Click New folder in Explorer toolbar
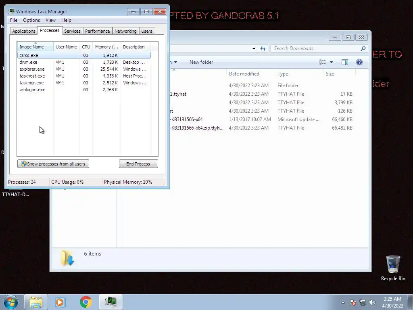 pos(201,62)
